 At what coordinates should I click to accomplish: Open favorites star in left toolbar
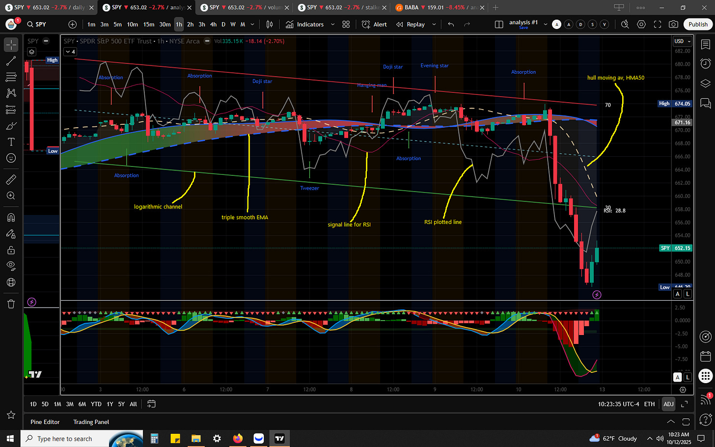pos(11,415)
